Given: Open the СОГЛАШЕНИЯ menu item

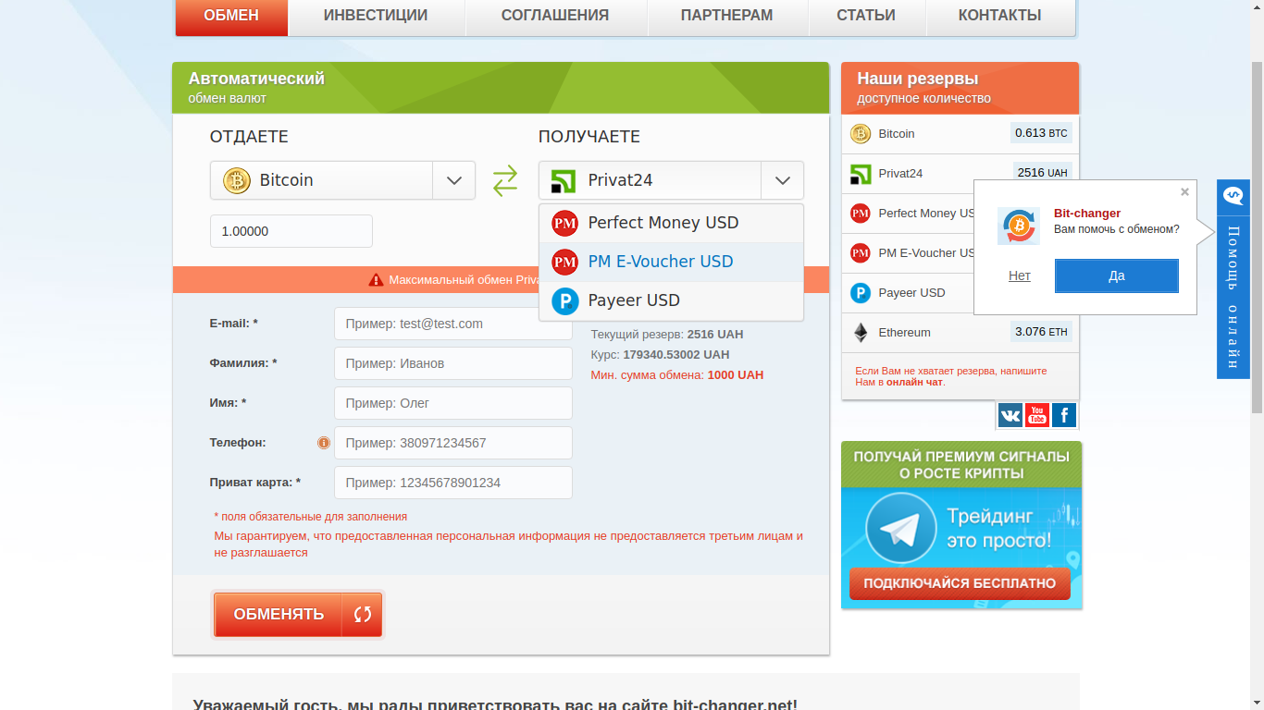Looking at the screenshot, I should pos(555,17).
